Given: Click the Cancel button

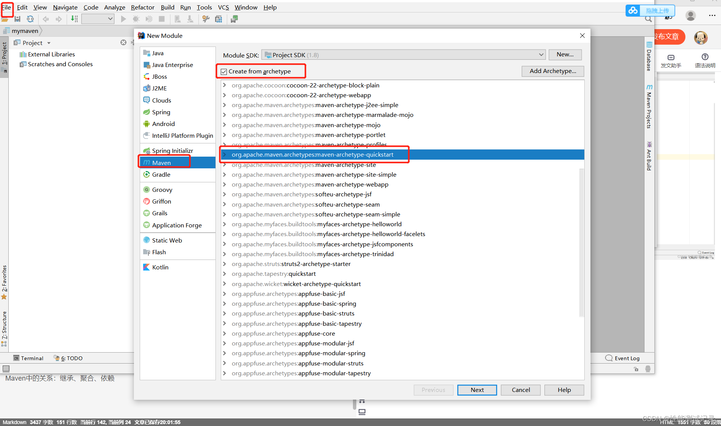Looking at the screenshot, I should click(521, 390).
